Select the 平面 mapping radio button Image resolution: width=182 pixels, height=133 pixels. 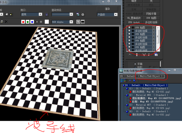[135, 64]
